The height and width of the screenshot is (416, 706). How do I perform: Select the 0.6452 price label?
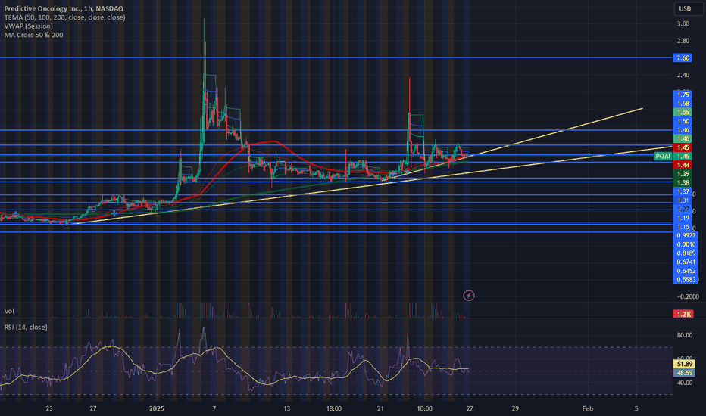point(686,271)
